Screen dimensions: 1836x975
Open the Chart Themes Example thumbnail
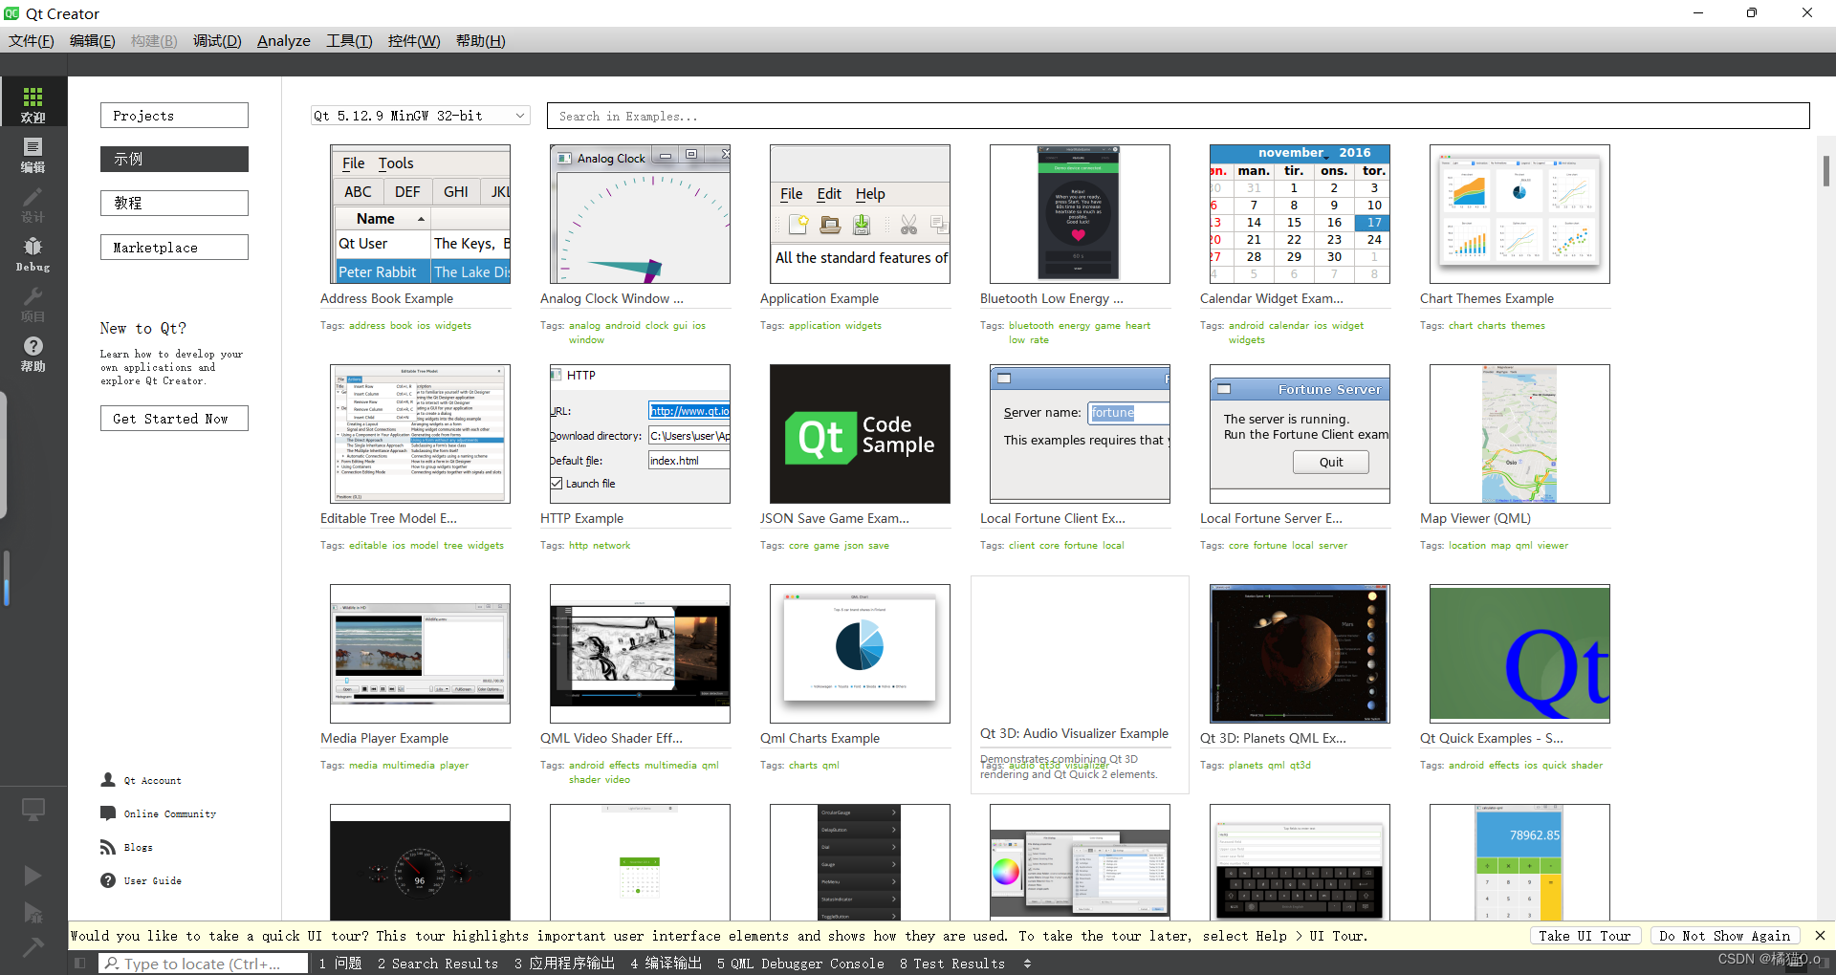[1519, 214]
